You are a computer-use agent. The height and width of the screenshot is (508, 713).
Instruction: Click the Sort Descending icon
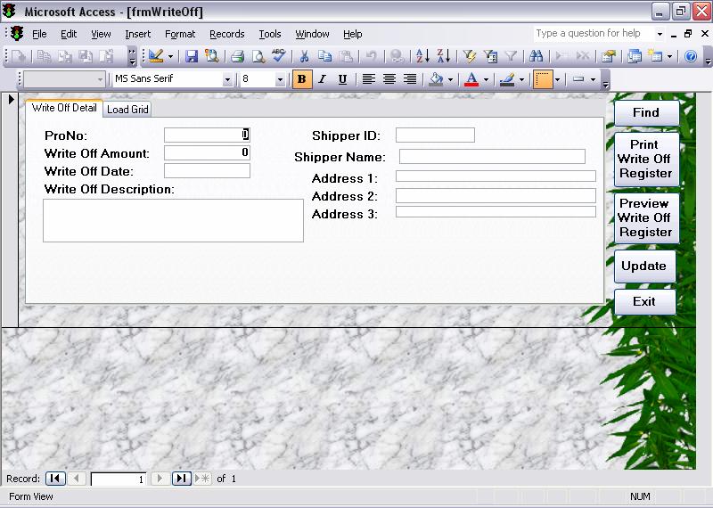443,56
